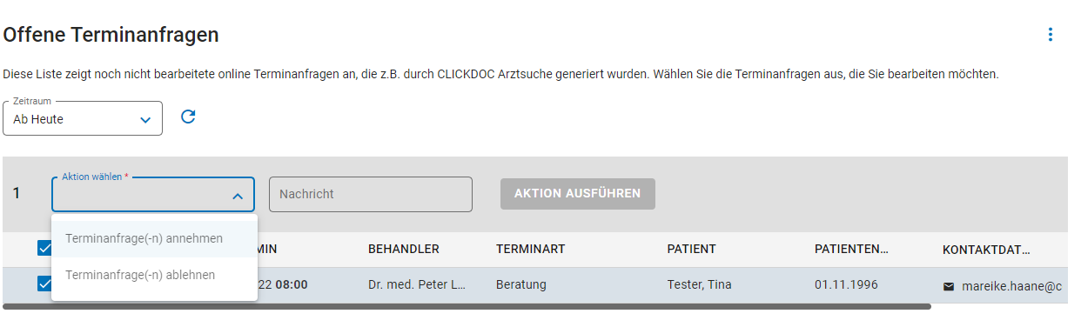1081x327 pixels.
Task: Refresh the open appointment requests list
Action: pos(188,117)
